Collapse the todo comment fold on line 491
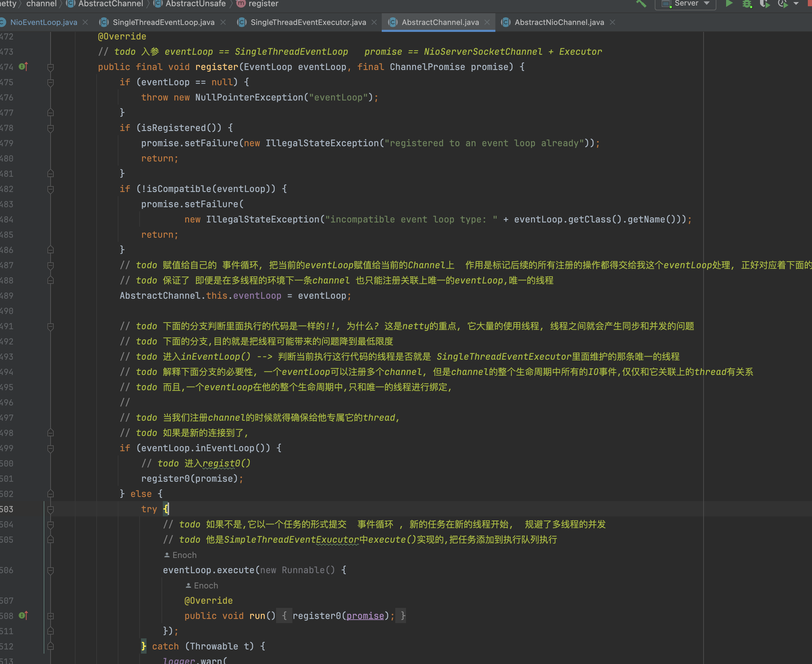 pyautogui.click(x=51, y=327)
